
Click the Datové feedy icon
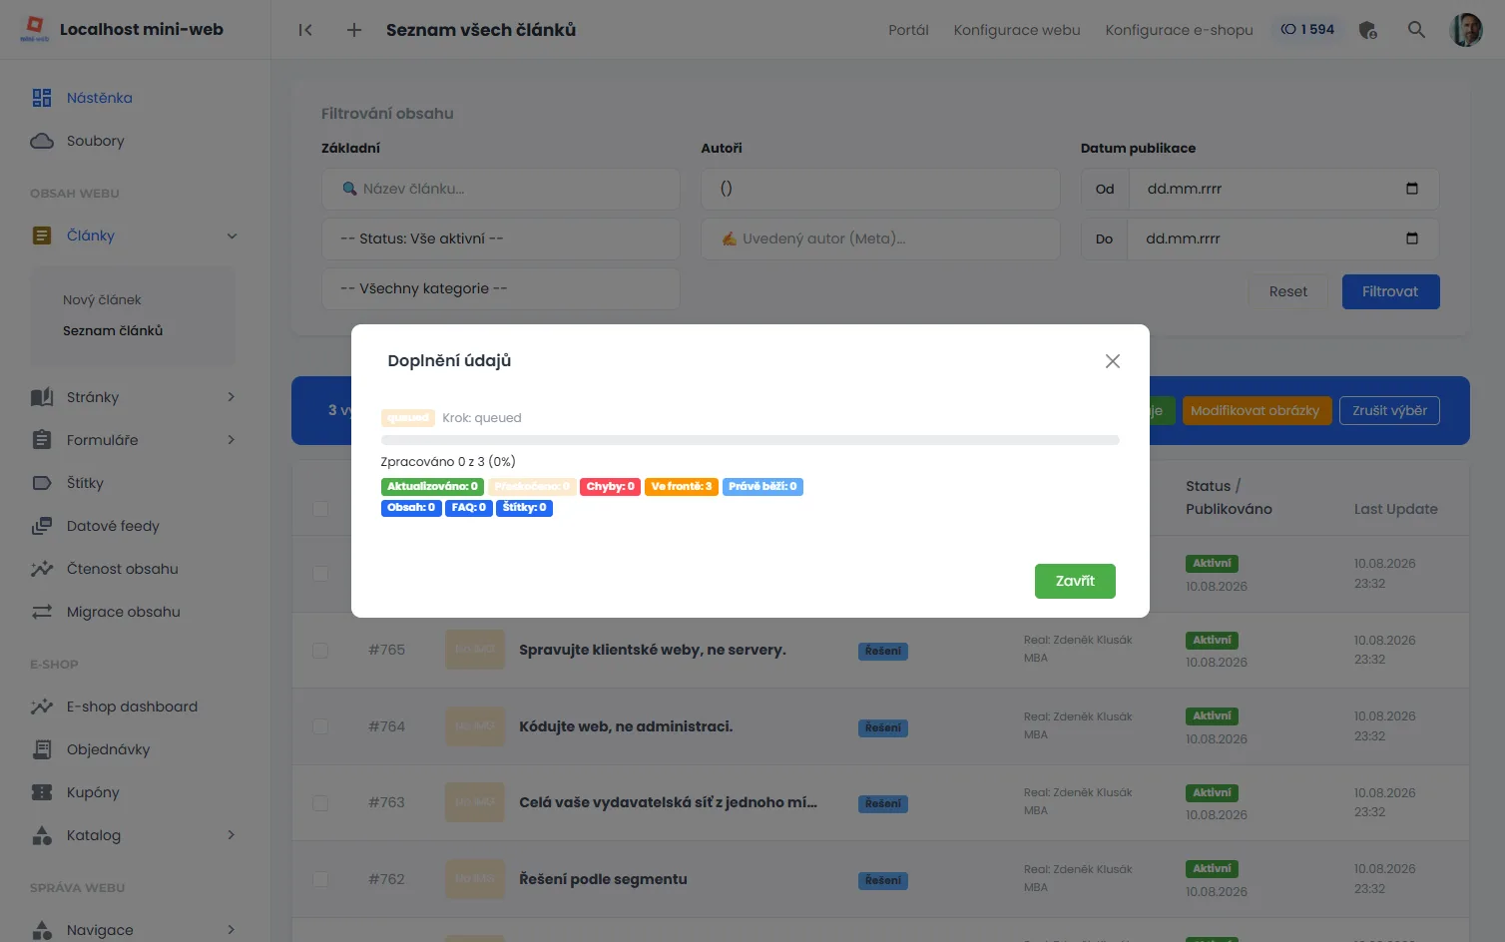(42, 526)
